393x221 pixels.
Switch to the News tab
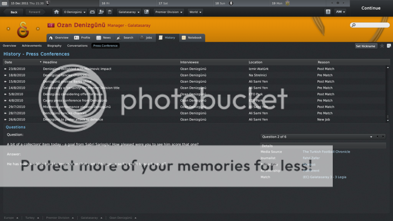104,38
